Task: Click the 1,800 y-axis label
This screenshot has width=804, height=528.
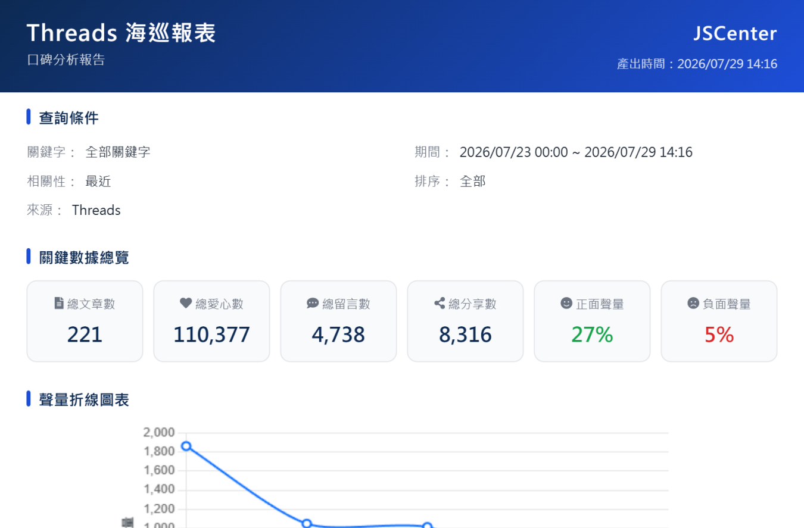Action: tap(159, 451)
